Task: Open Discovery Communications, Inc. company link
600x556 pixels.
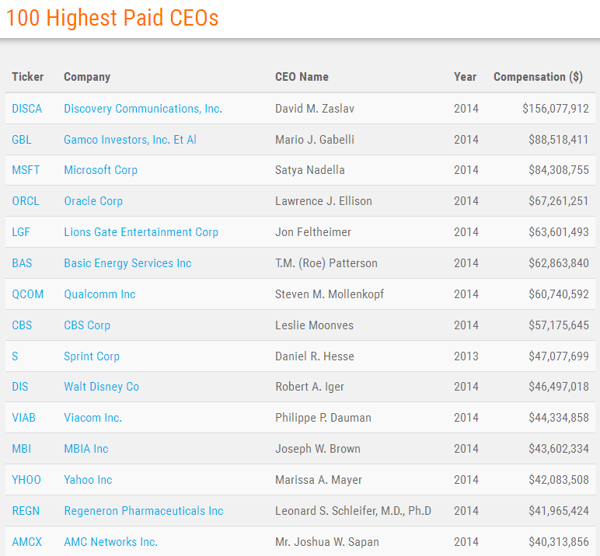Action: [x=143, y=109]
